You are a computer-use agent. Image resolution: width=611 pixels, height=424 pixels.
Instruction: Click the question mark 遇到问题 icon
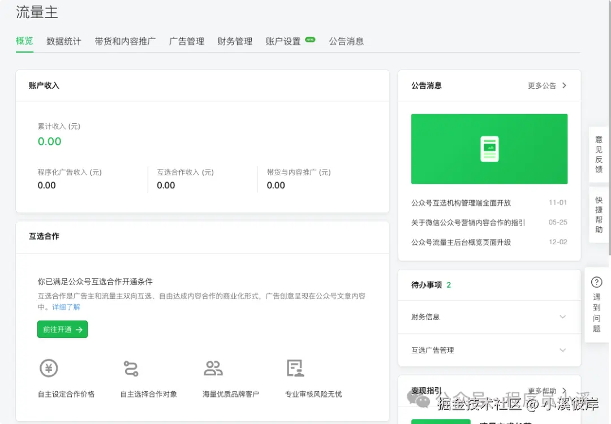[x=597, y=283]
